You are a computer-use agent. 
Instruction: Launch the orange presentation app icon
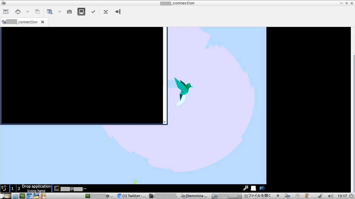click(43, 196)
